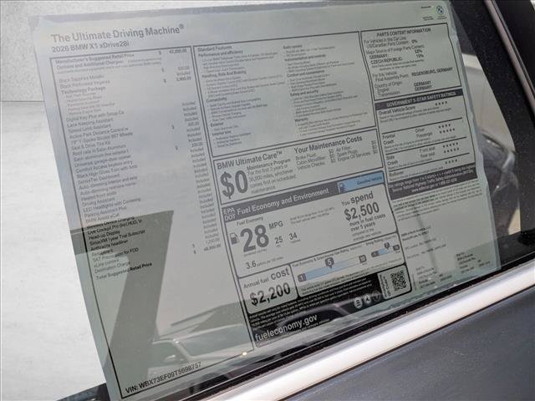The image size is (535, 401).
Task: Click the 'Head-up Display' line
Action: click(104, 235)
